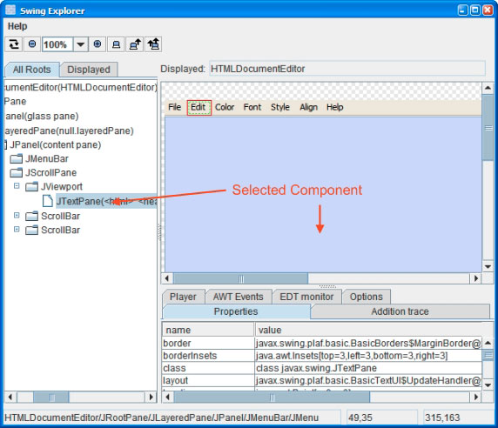This screenshot has width=498, height=428.
Task: Select the second ScrollBar tree node
Action: click(60, 230)
